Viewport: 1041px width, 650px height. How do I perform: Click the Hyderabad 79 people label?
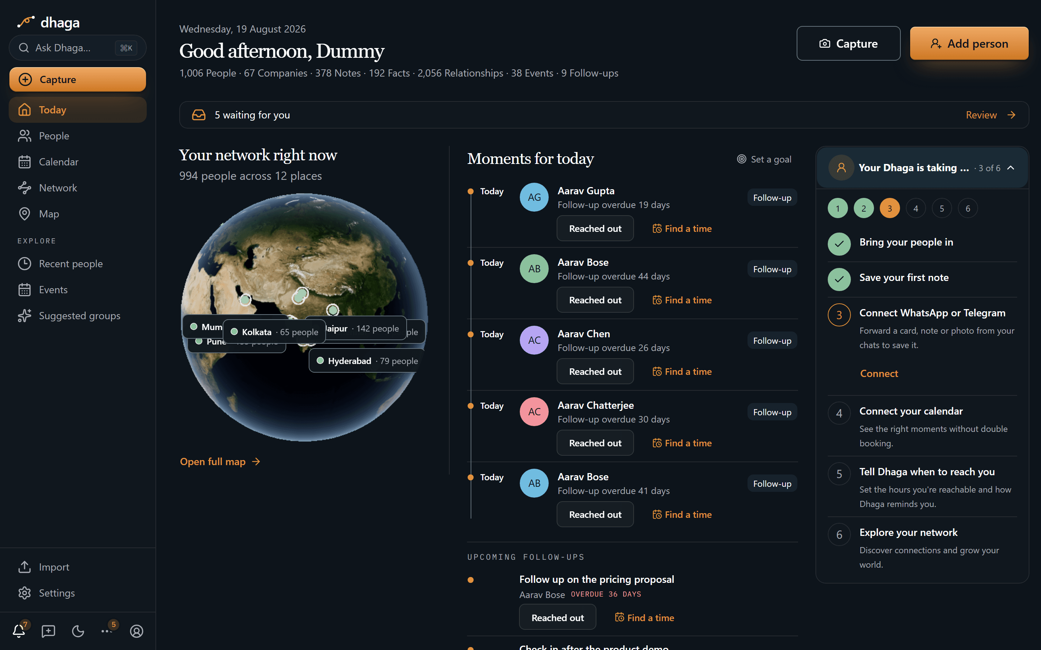click(367, 361)
